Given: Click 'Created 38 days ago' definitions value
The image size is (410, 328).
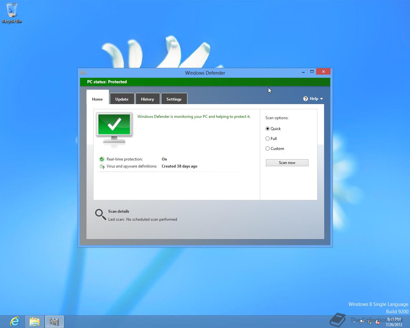Looking at the screenshot, I should 179,166.
